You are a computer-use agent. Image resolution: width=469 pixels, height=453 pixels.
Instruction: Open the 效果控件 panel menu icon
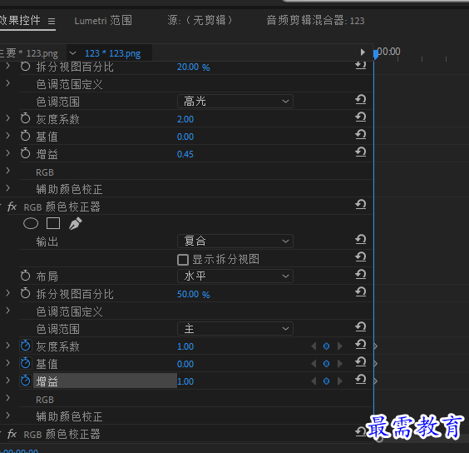(x=52, y=22)
